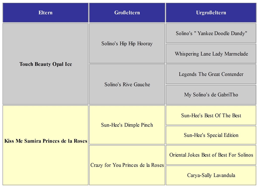Select My Solino's de GabriTho entry
This screenshot has width=258, height=187.
point(211,95)
